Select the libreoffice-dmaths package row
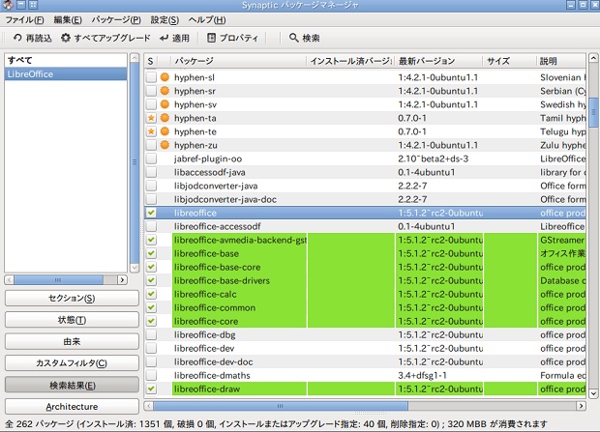The width and height of the screenshot is (600, 432). coord(365,375)
